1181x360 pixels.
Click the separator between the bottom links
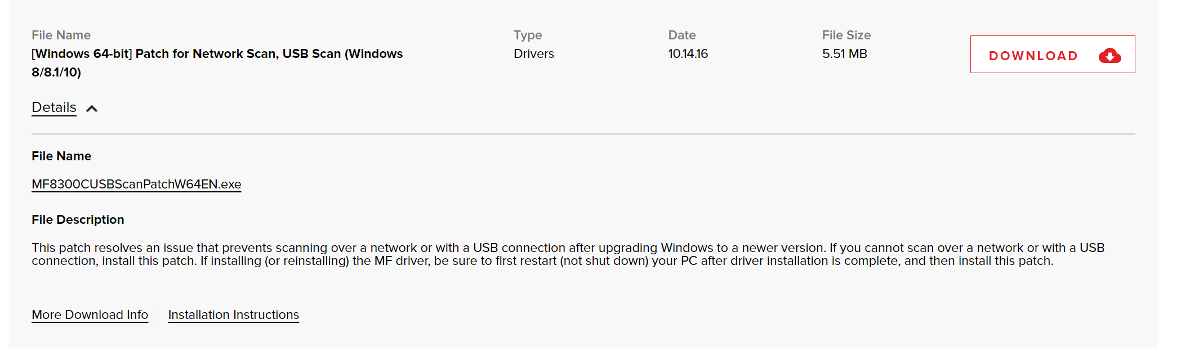(158, 315)
